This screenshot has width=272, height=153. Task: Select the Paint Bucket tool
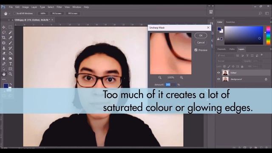pos(10,53)
